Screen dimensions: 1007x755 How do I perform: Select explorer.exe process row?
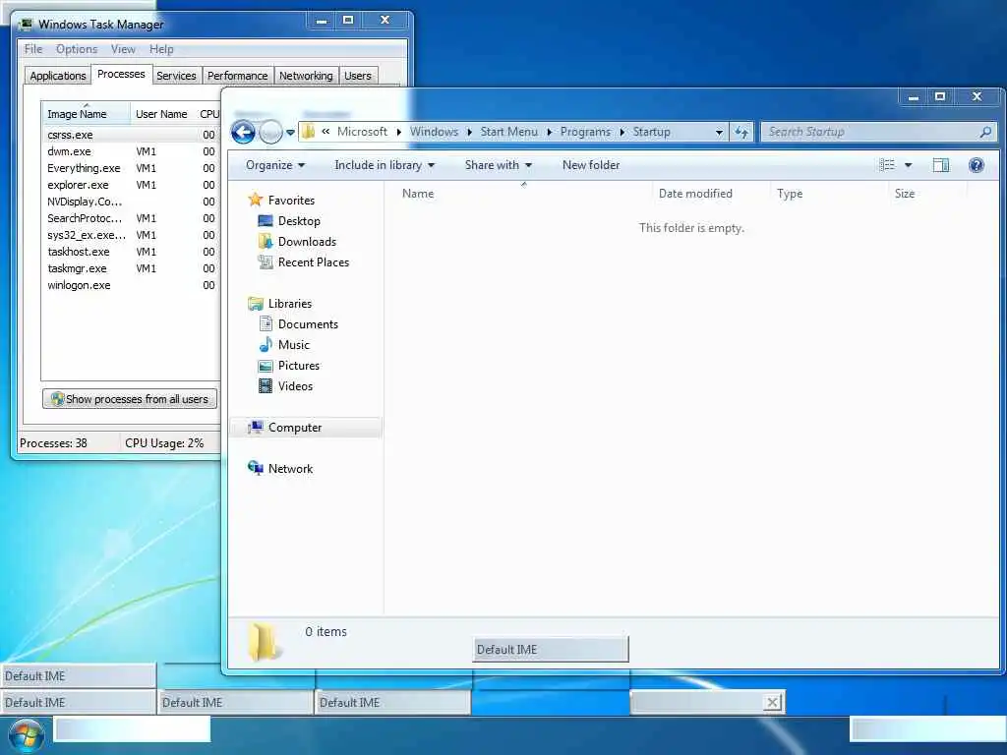coord(131,185)
